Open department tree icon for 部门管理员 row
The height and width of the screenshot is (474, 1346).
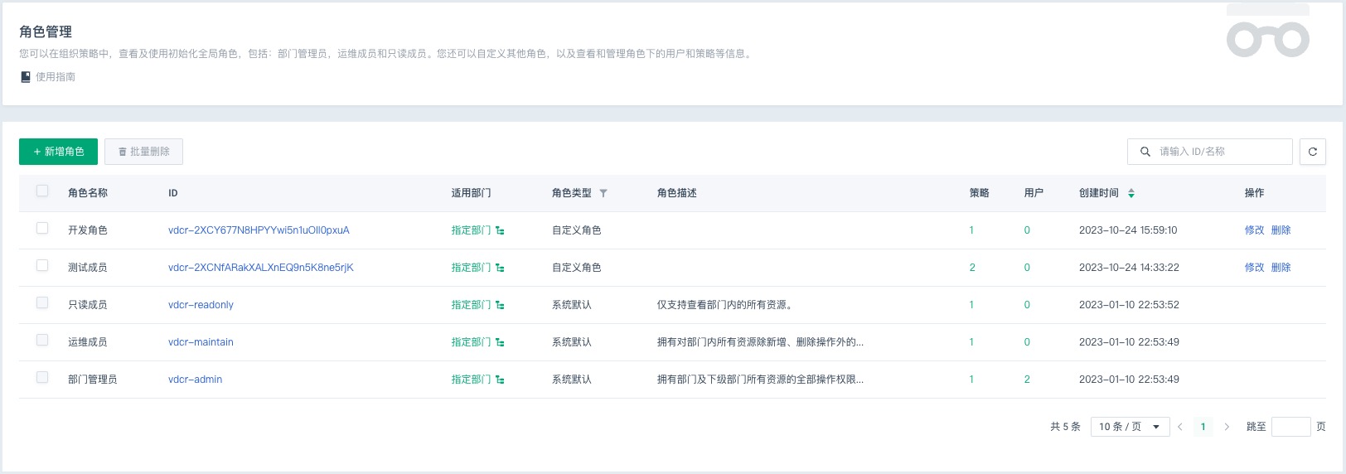[500, 380]
